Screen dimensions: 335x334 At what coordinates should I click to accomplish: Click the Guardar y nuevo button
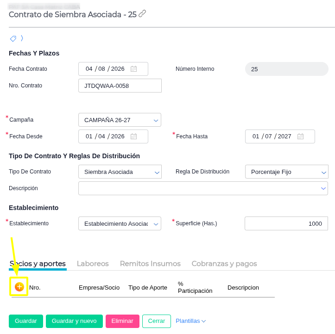[74, 321]
